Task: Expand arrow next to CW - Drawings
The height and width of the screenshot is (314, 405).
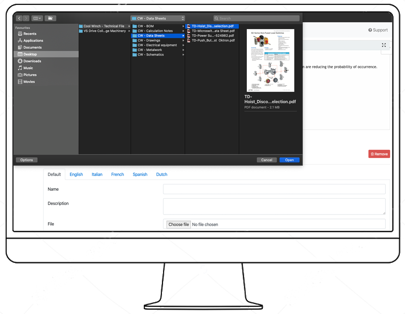Action: click(183, 40)
